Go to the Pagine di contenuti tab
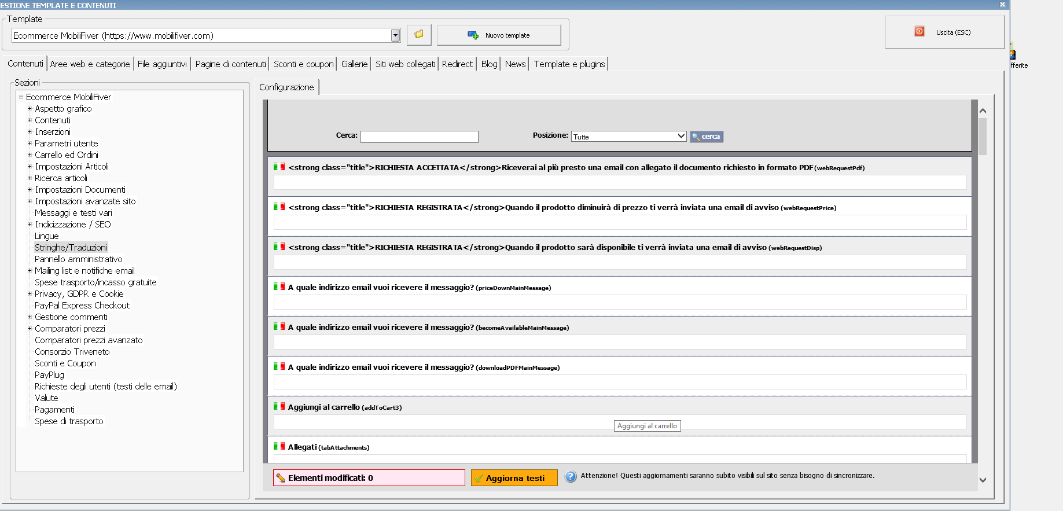This screenshot has height=511, width=1063. [x=230, y=64]
